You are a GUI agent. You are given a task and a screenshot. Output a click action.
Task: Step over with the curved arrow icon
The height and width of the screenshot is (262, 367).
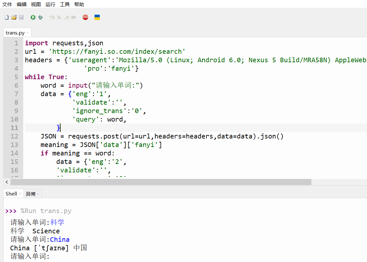[52, 17]
